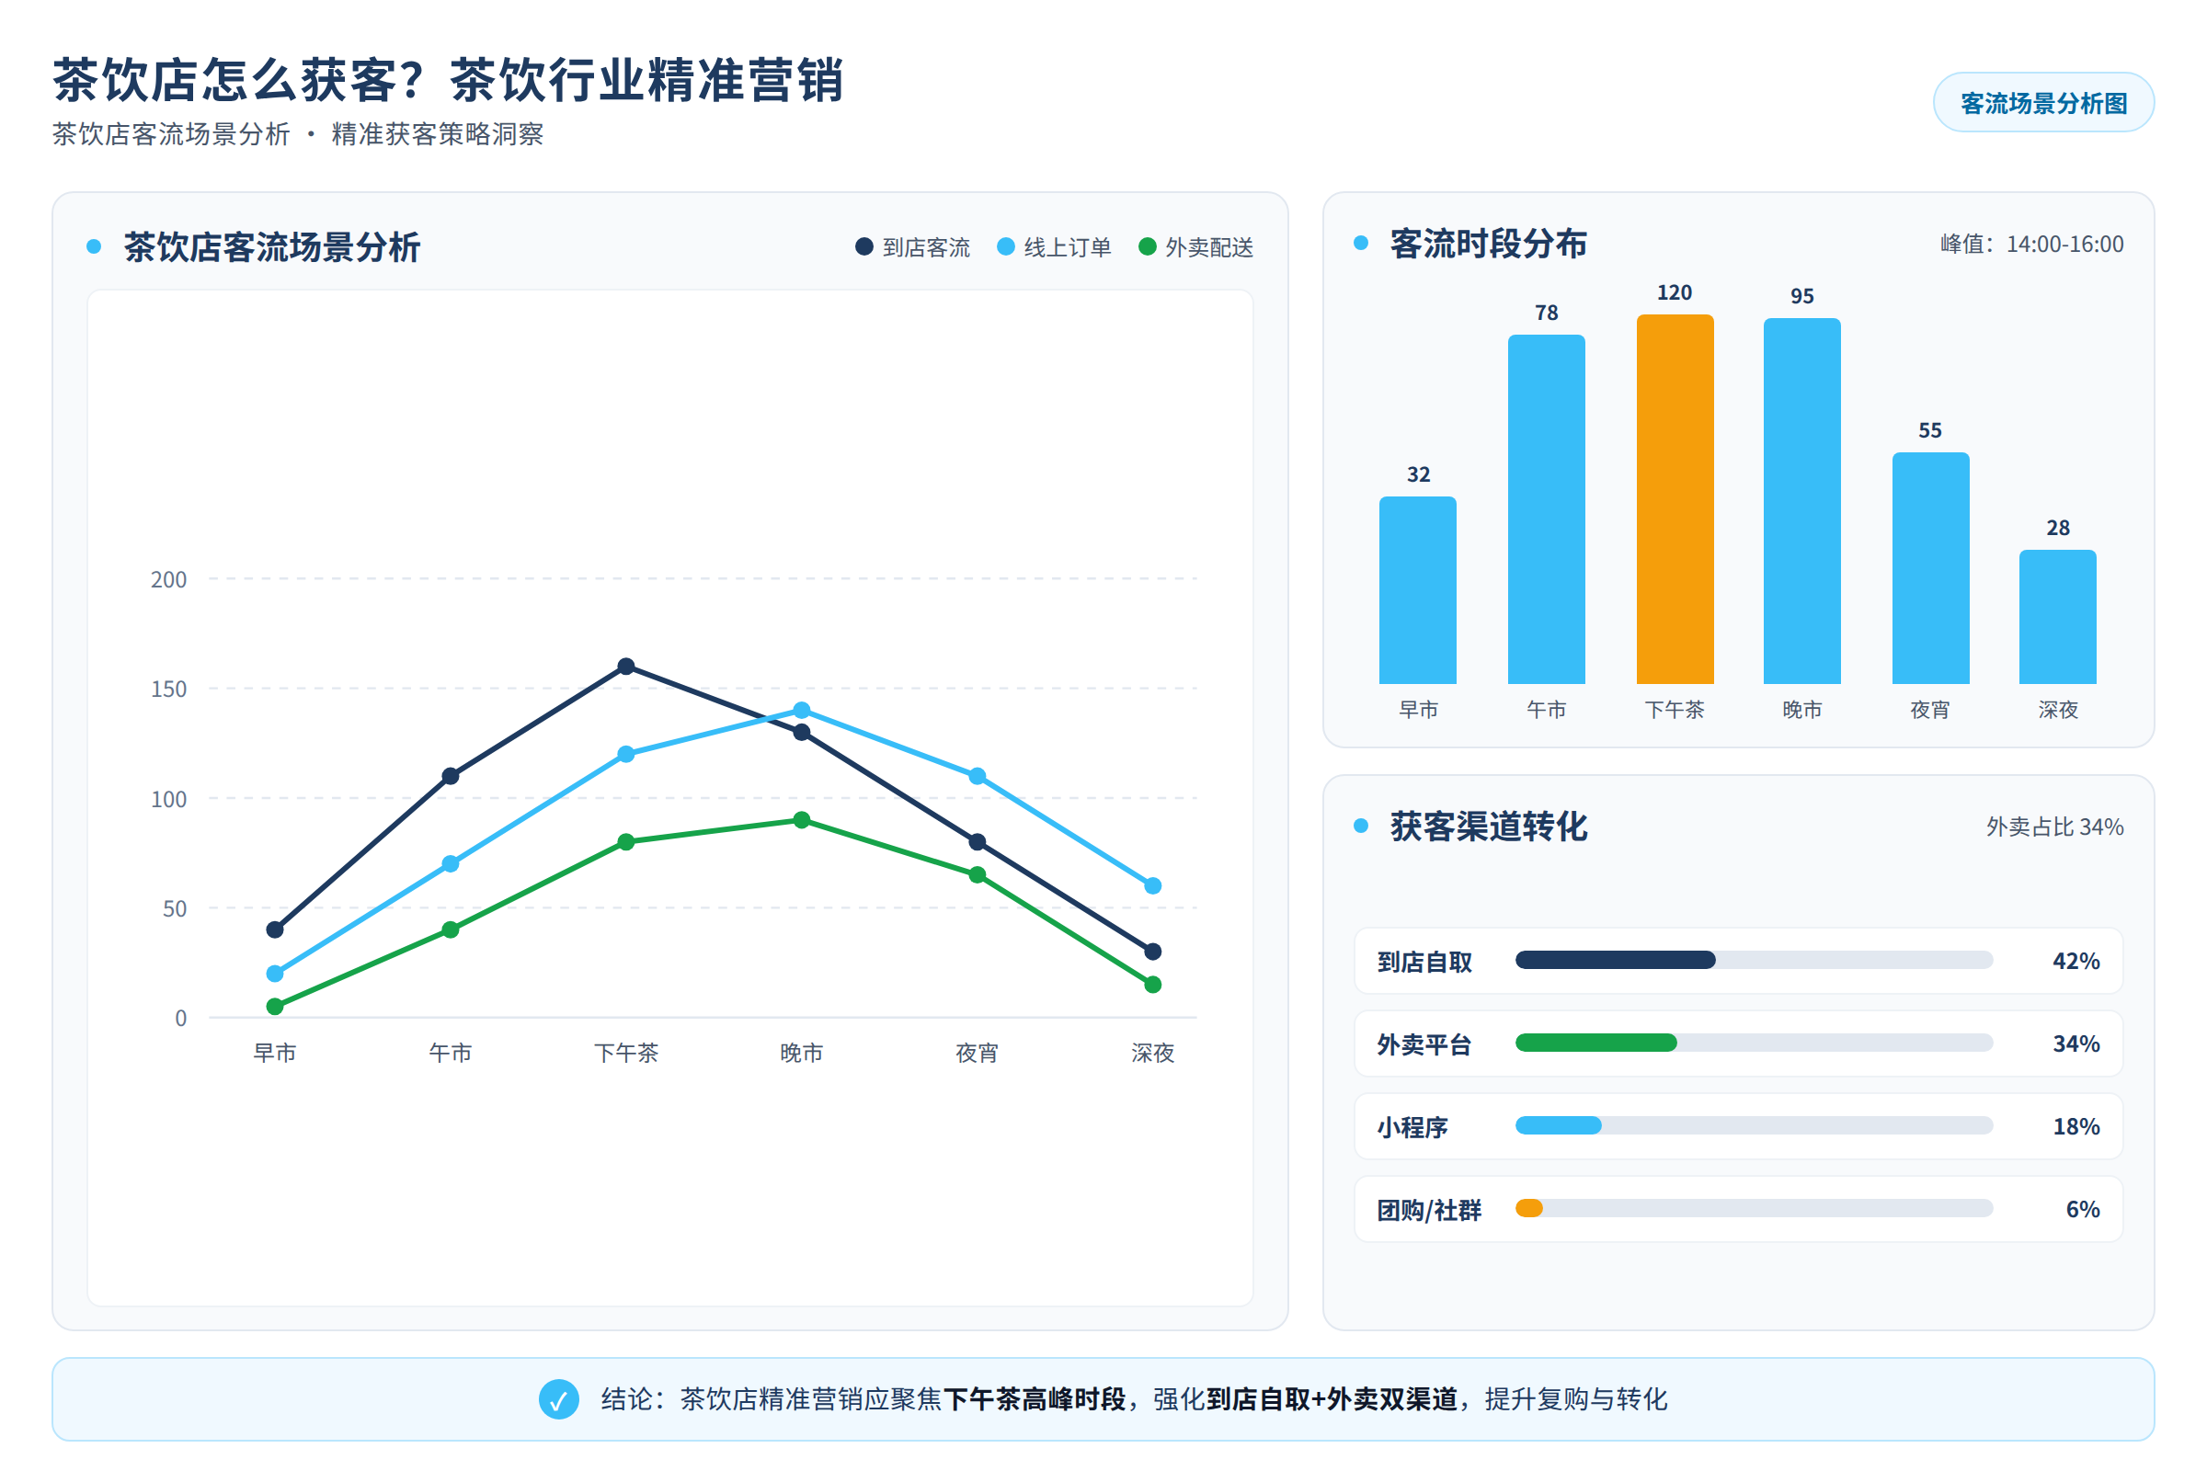Click the 小程序 progress bar

pyautogui.click(x=1754, y=1124)
